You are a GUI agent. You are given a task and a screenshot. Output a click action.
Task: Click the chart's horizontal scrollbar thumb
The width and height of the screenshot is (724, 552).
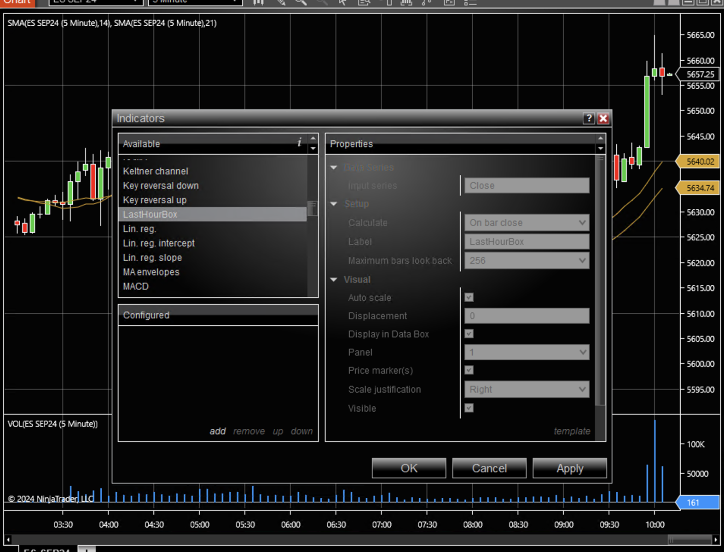coord(689,539)
